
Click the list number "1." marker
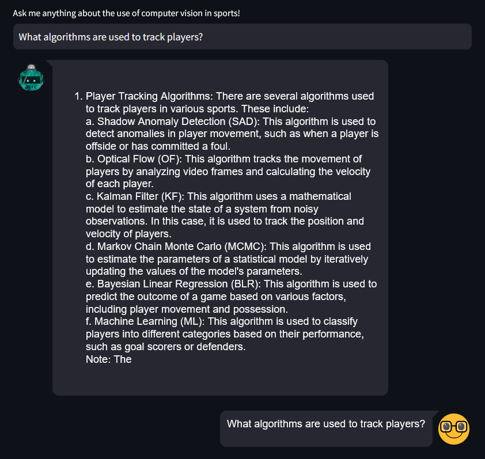coord(79,96)
